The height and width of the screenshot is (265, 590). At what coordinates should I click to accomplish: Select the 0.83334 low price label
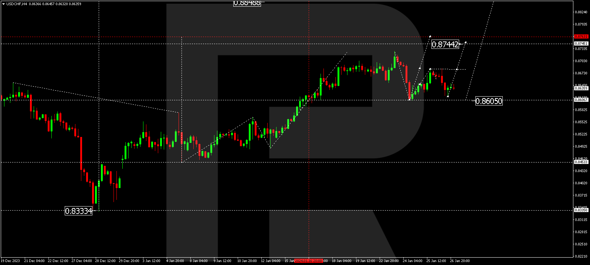point(78,211)
